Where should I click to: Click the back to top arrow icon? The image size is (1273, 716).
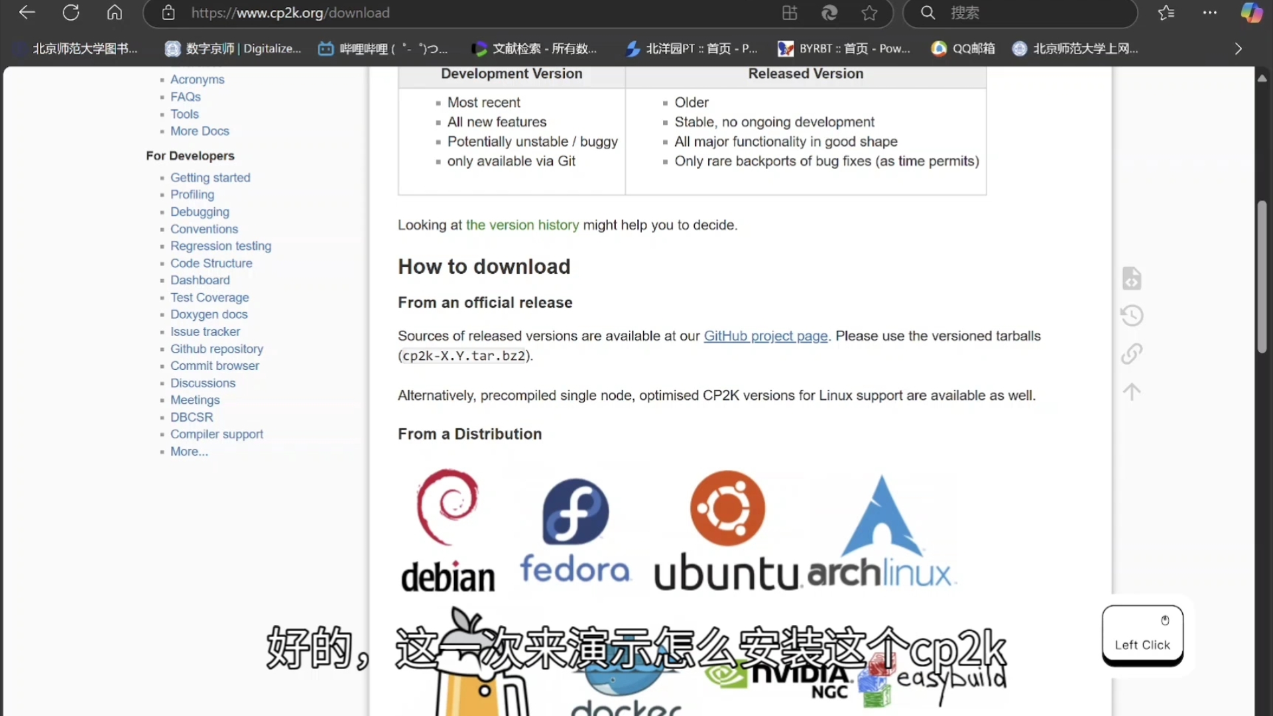tap(1132, 391)
